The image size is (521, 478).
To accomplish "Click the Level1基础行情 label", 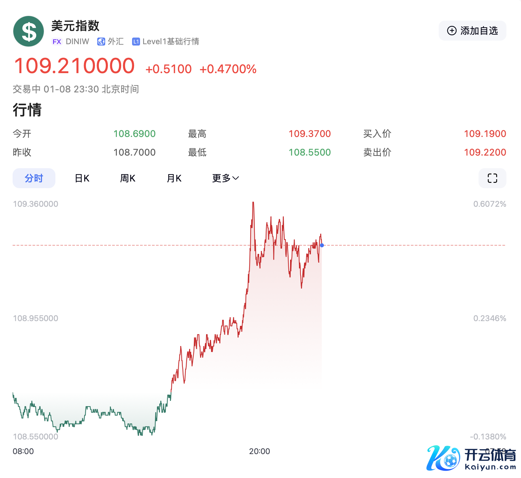I will (x=171, y=42).
